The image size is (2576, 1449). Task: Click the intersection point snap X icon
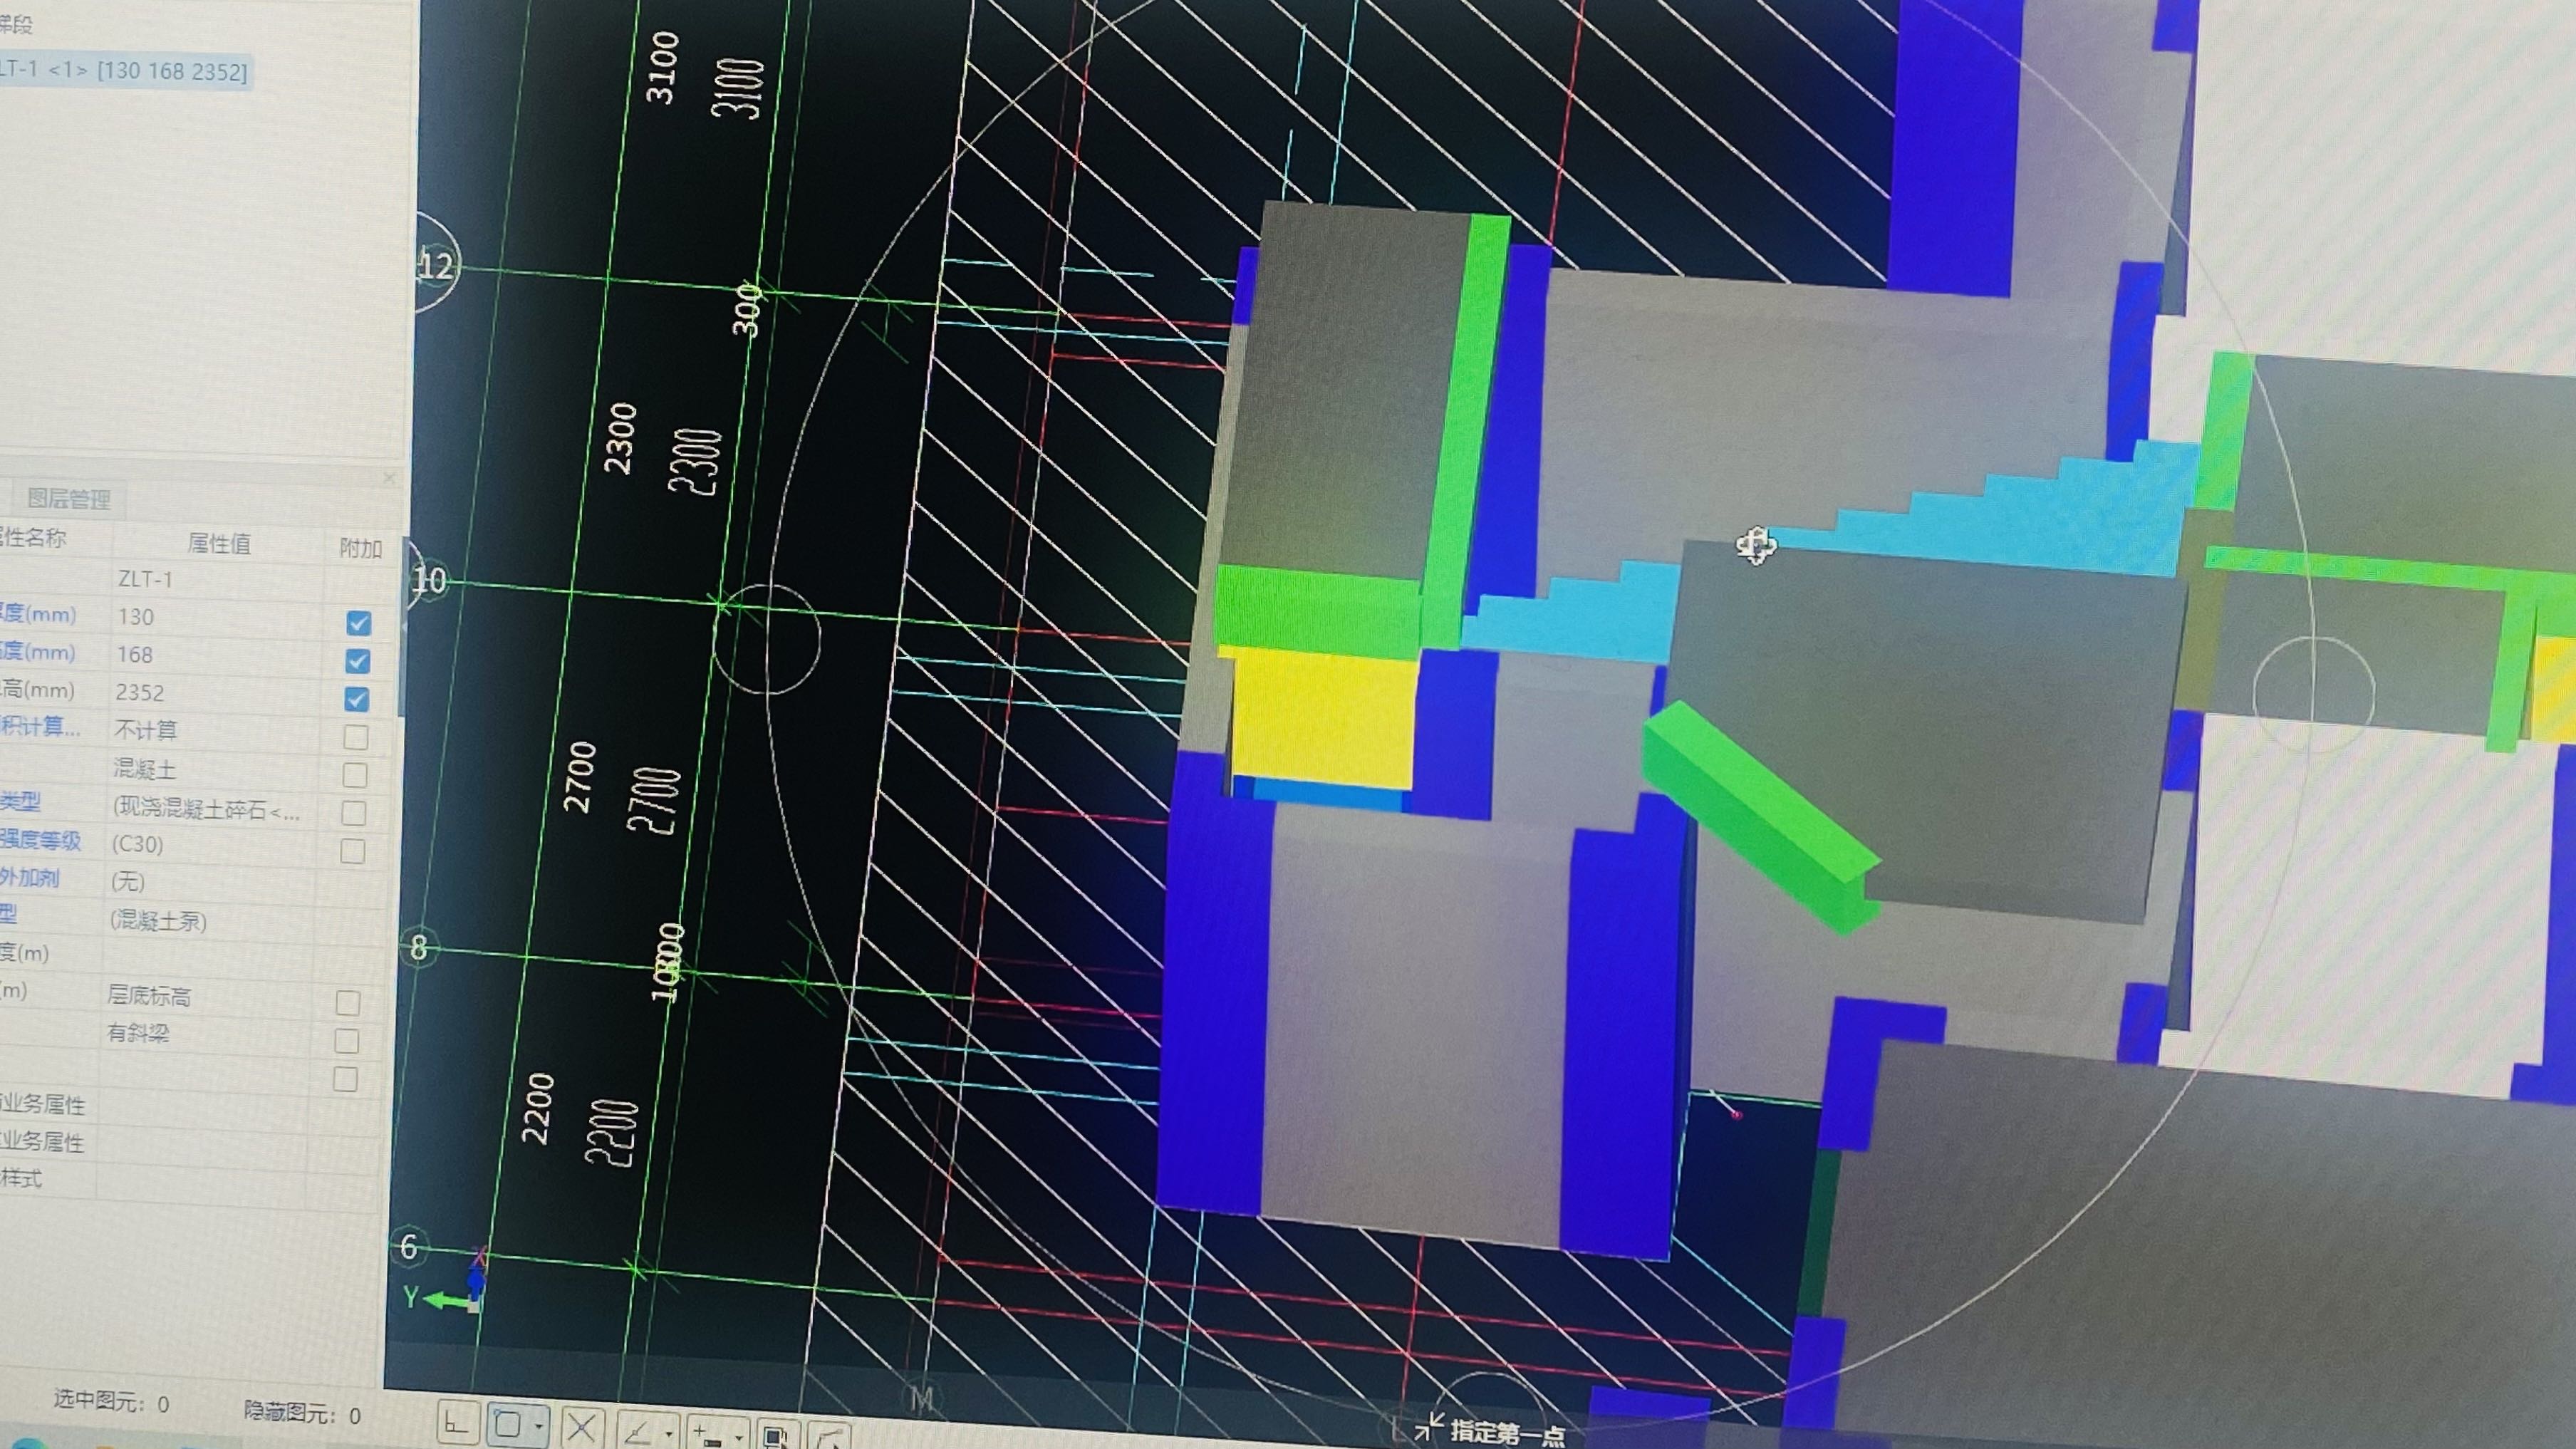(x=582, y=1427)
